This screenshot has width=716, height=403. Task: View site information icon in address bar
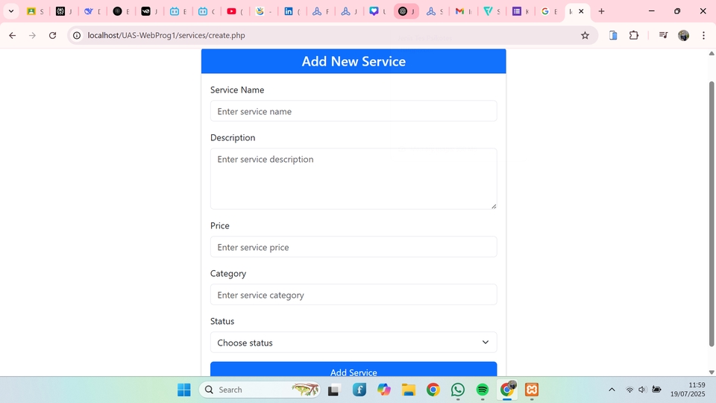[x=77, y=35]
